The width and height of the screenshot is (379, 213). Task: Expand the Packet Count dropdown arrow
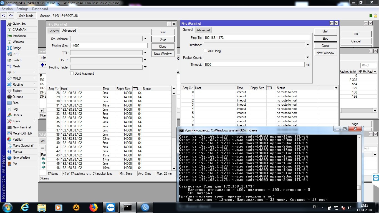(308, 57)
